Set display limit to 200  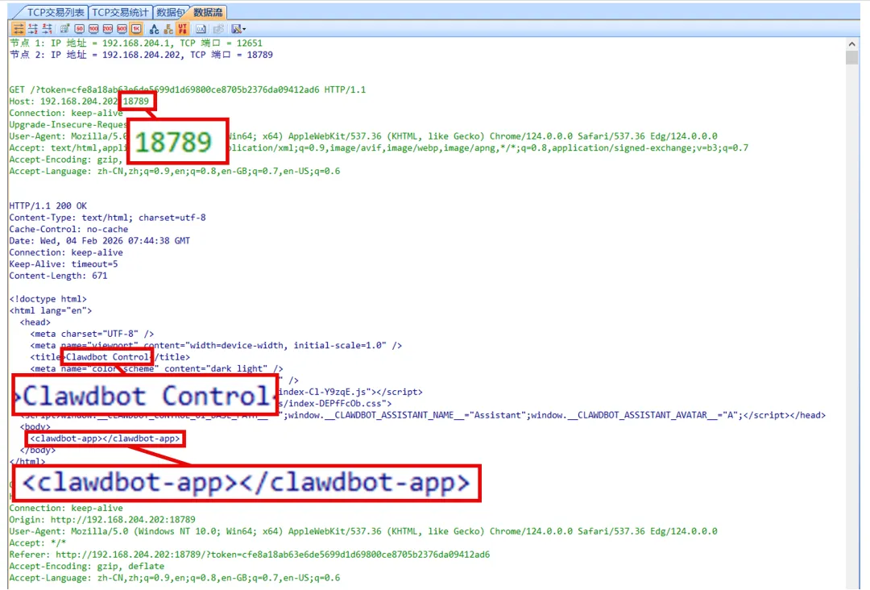(x=108, y=29)
